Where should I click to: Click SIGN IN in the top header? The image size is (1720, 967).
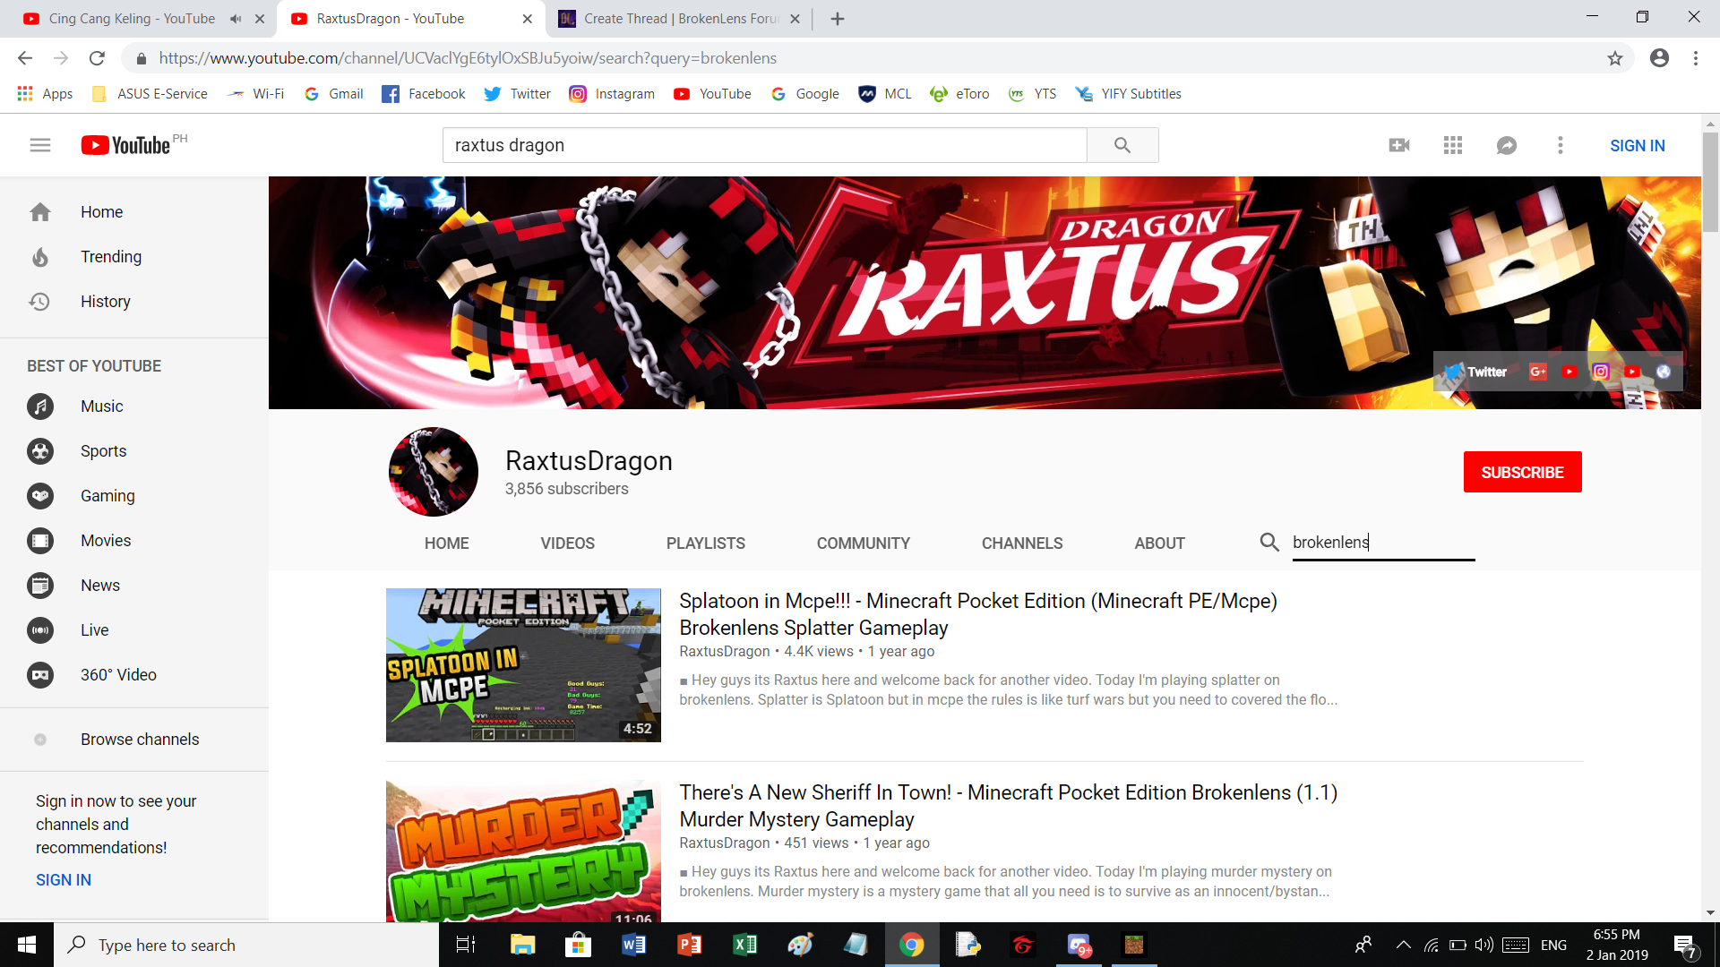pyautogui.click(x=1637, y=145)
